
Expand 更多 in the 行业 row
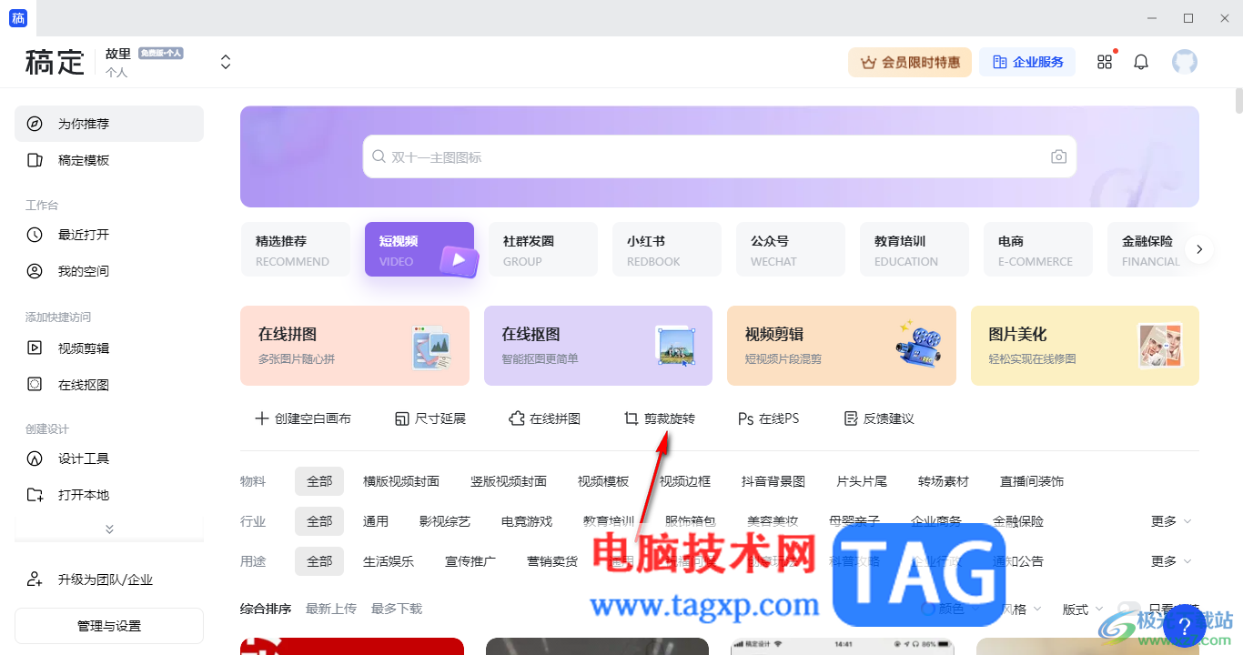click(x=1171, y=521)
